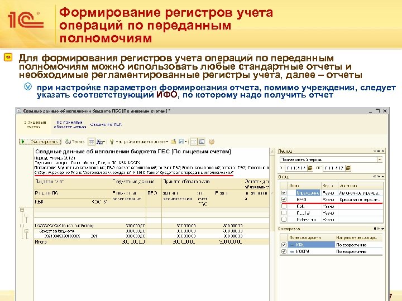Click the Сортировка section navigation arrows icon
Viewport: 402px width, 301px height.
[x=376, y=229]
